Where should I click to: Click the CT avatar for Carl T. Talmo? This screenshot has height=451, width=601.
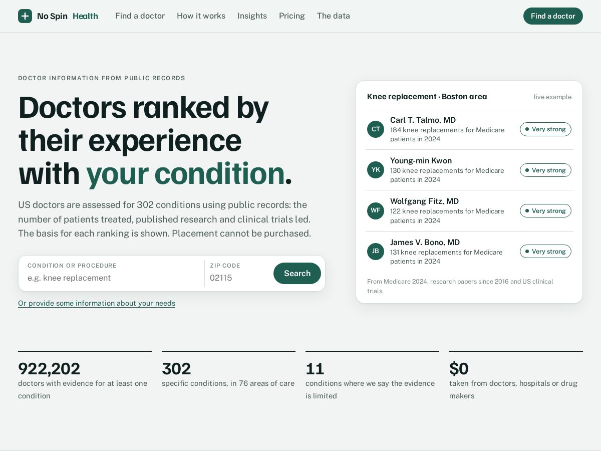376,129
